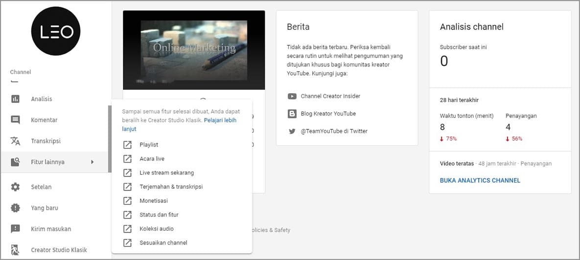580x260 pixels.
Task: Click the Blogger icon beside Blog Kreator YouTube
Action: click(x=292, y=114)
